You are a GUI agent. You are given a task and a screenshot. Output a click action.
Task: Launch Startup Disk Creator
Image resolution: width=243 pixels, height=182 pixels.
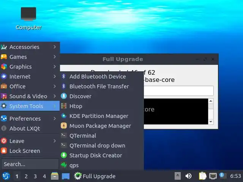pos(102,155)
